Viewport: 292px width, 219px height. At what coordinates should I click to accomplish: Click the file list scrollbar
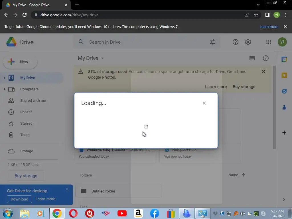[275, 107]
